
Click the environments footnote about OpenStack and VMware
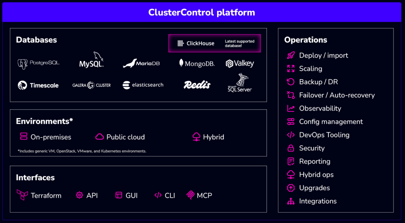click(x=82, y=151)
